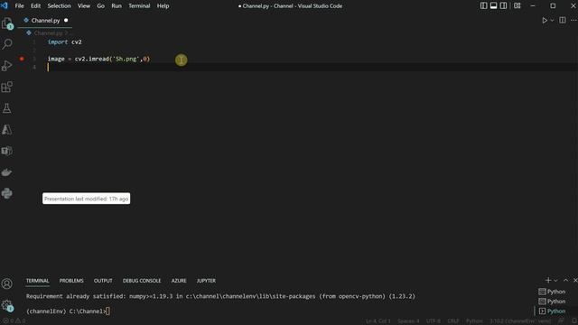Screen dimensions: 578x325
Task: Click the CRLF line ending status item
Action: 453,321
